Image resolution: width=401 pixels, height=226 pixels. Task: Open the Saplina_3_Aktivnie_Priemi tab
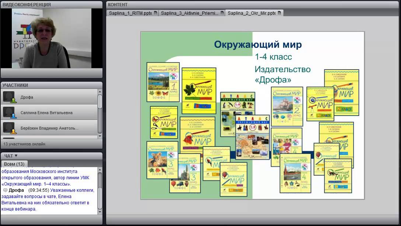coord(192,13)
